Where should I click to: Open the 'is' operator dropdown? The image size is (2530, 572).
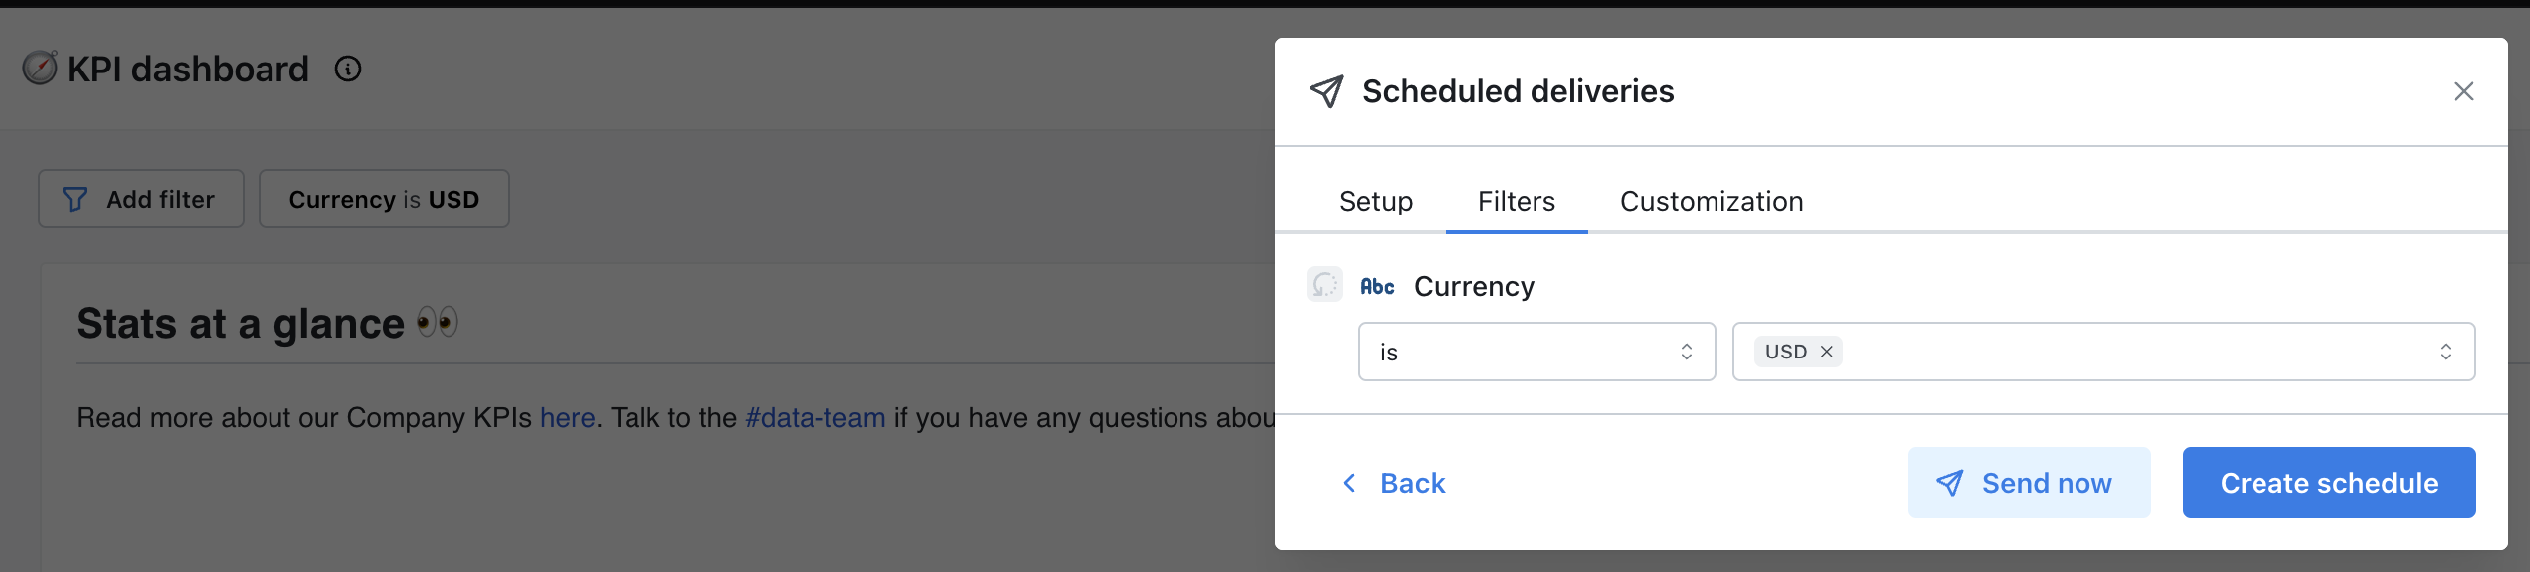pyautogui.click(x=1536, y=352)
